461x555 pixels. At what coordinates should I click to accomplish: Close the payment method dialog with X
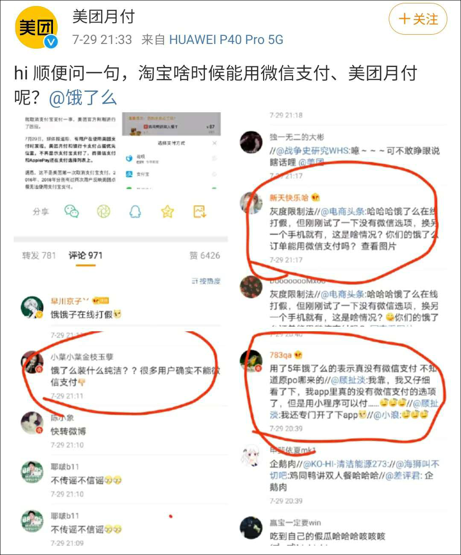click(x=214, y=143)
